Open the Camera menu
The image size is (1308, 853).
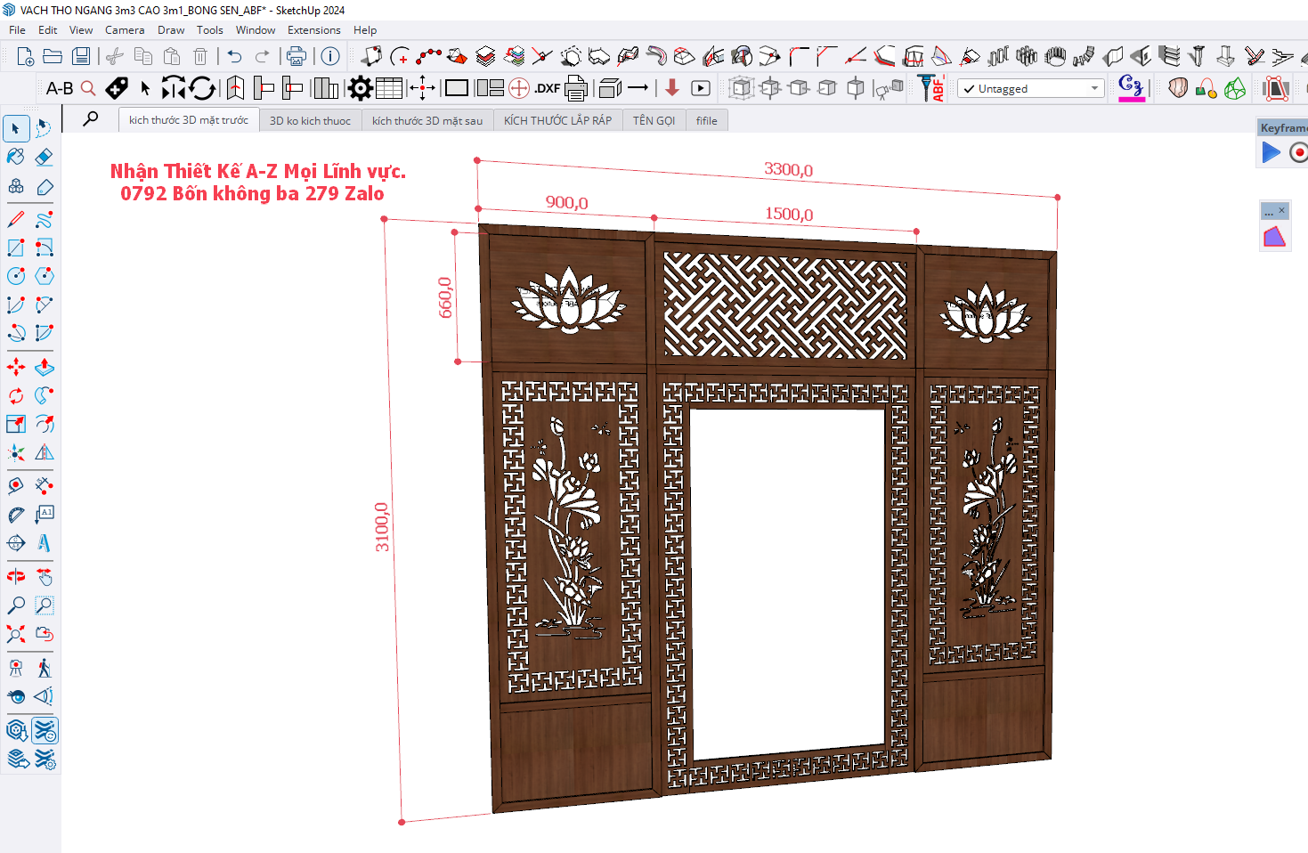coord(124,30)
